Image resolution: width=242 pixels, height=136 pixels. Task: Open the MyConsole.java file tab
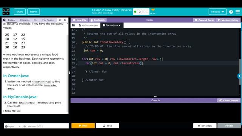pyautogui.click(x=88, y=25)
